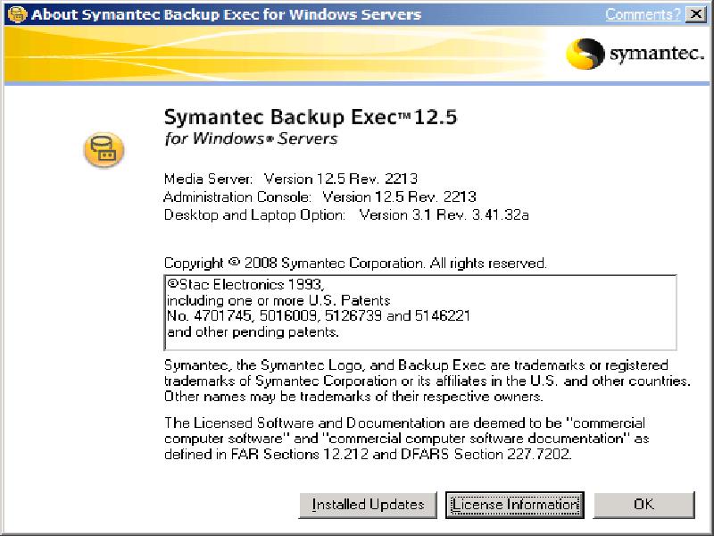Click the Desktop and Laptop Option version
This screenshot has height=536, width=714.
tap(345, 215)
